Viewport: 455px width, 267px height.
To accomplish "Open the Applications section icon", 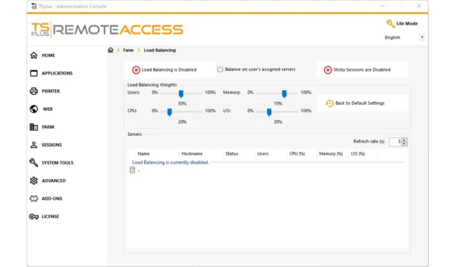I will point(34,73).
